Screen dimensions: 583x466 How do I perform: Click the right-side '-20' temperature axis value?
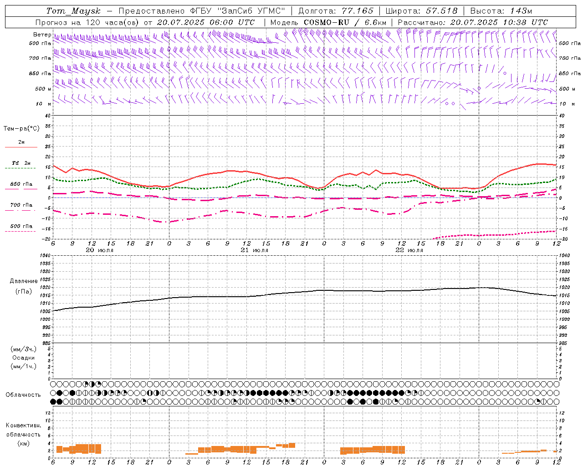coord(563,239)
